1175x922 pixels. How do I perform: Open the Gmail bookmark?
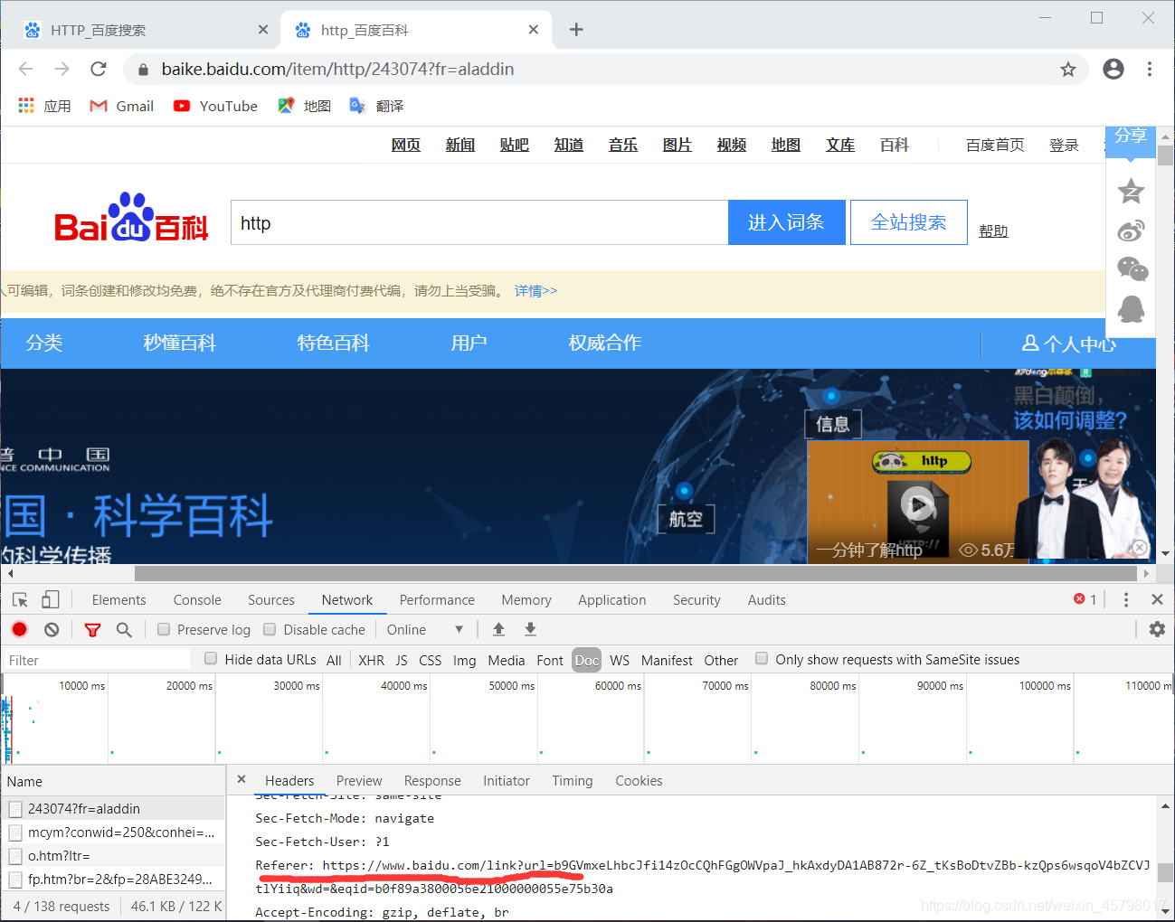[x=122, y=106]
